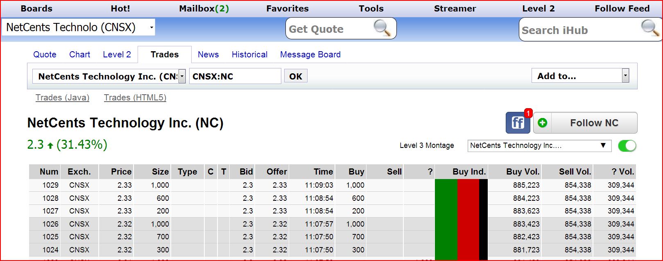Click the green plus Follow icon
Viewport: 663px width, 261px height.
[542, 123]
